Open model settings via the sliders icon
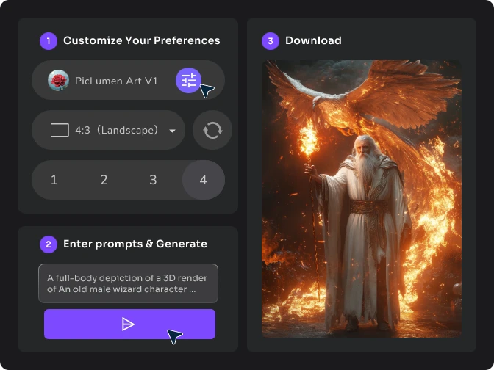The image size is (494, 370). point(189,81)
